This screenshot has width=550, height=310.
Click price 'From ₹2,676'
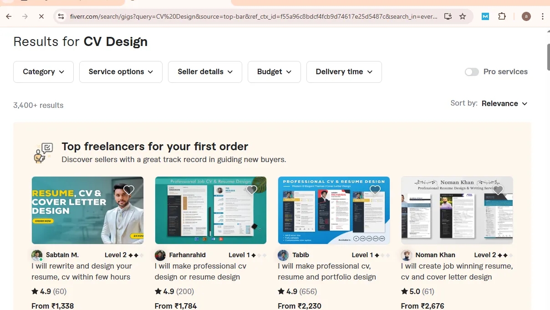(423, 306)
